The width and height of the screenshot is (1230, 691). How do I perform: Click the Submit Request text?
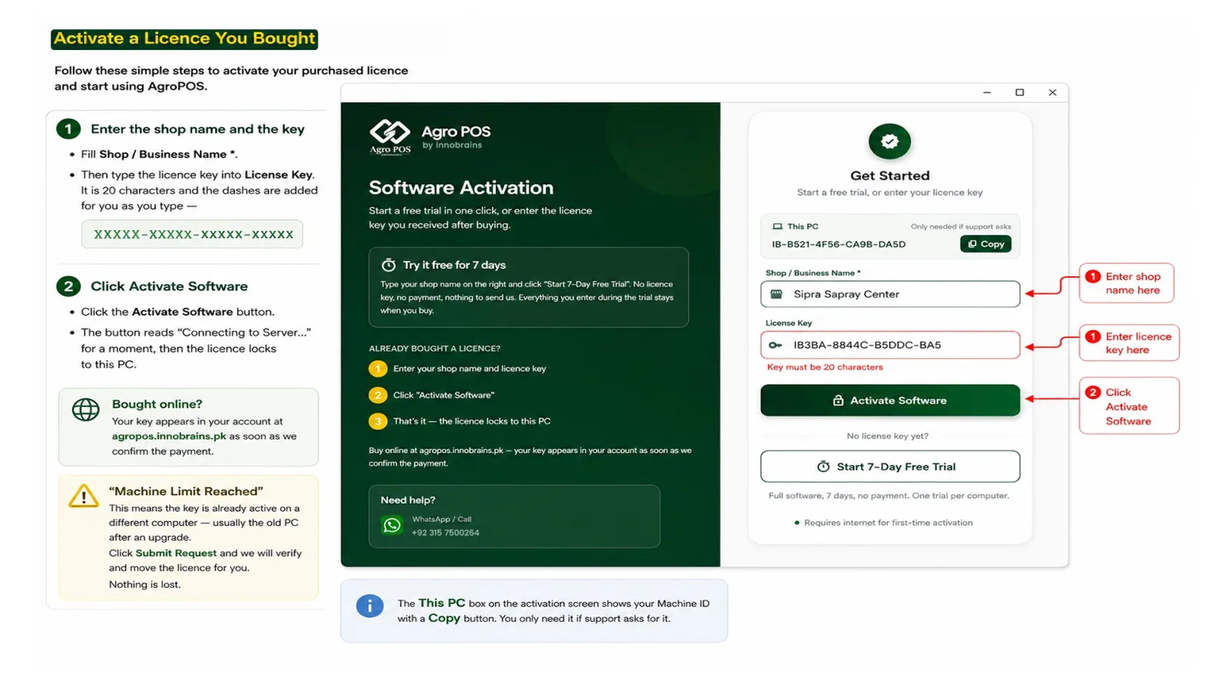(176, 553)
